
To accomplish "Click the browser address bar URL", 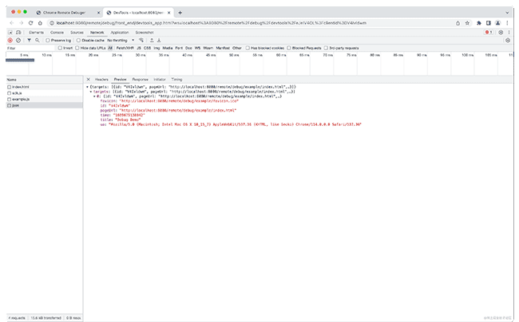I will [212, 23].
